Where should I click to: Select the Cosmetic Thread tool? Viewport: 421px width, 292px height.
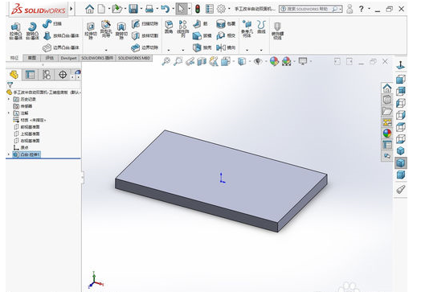coord(277,31)
